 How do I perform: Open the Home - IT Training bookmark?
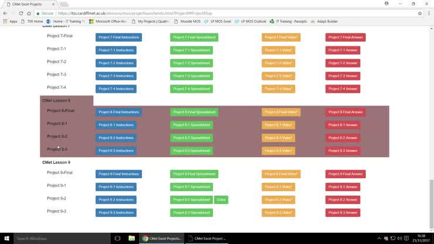[66, 21]
